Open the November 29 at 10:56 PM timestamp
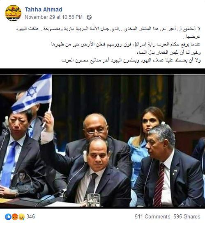The width and height of the screenshot is (205, 225). click(53, 17)
